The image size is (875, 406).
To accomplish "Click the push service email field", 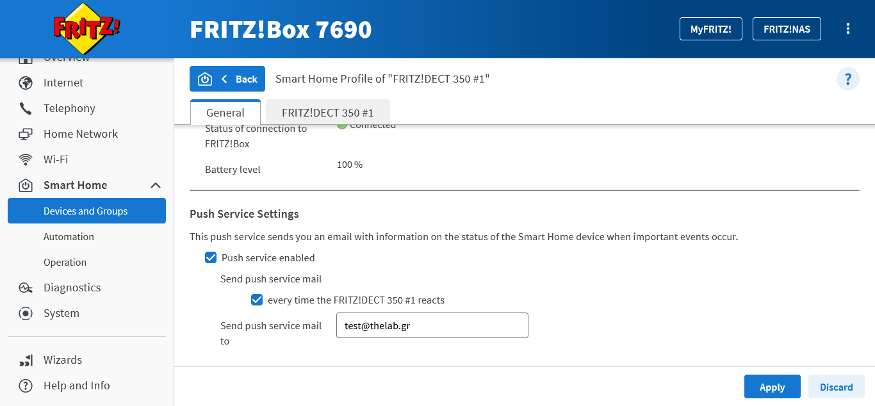I will click(x=432, y=325).
